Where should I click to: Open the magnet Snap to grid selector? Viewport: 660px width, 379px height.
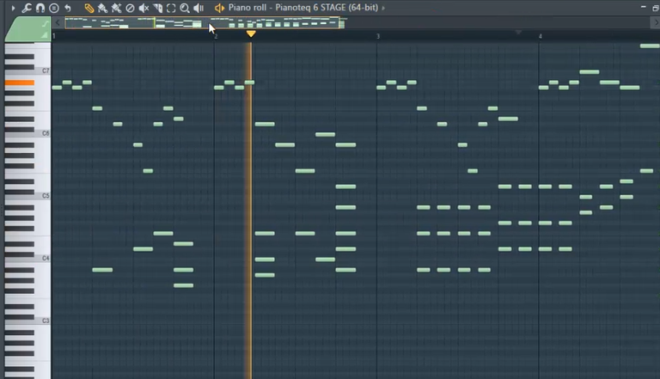coord(40,8)
